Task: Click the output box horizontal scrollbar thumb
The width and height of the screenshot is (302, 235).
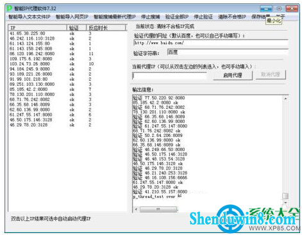Action: (158, 209)
